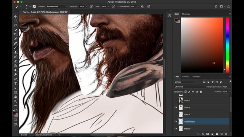Add a layer mask

(207, 134)
